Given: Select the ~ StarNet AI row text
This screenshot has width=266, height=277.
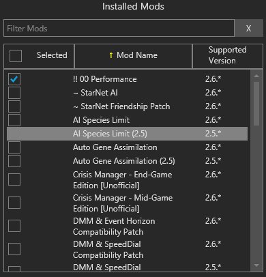Looking at the screenshot, I should click(95, 93).
